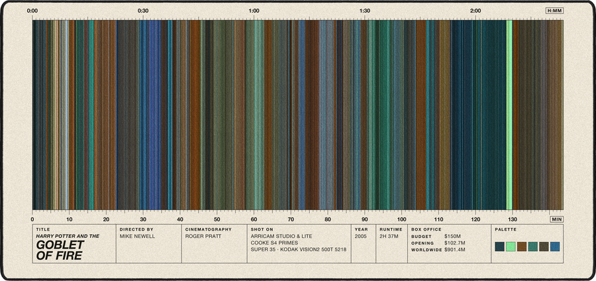Select the 70 minute axis label
The width and height of the screenshot is (596, 281).
pos(291,219)
